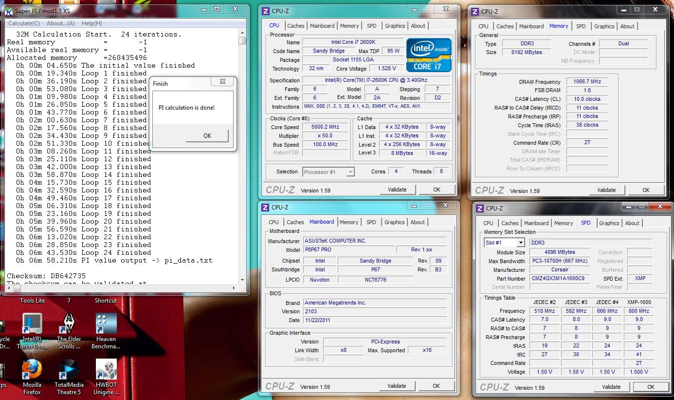Click Mainboard Model P8P67 PRO field
This screenshot has width=674, height=400.
coord(348,250)
